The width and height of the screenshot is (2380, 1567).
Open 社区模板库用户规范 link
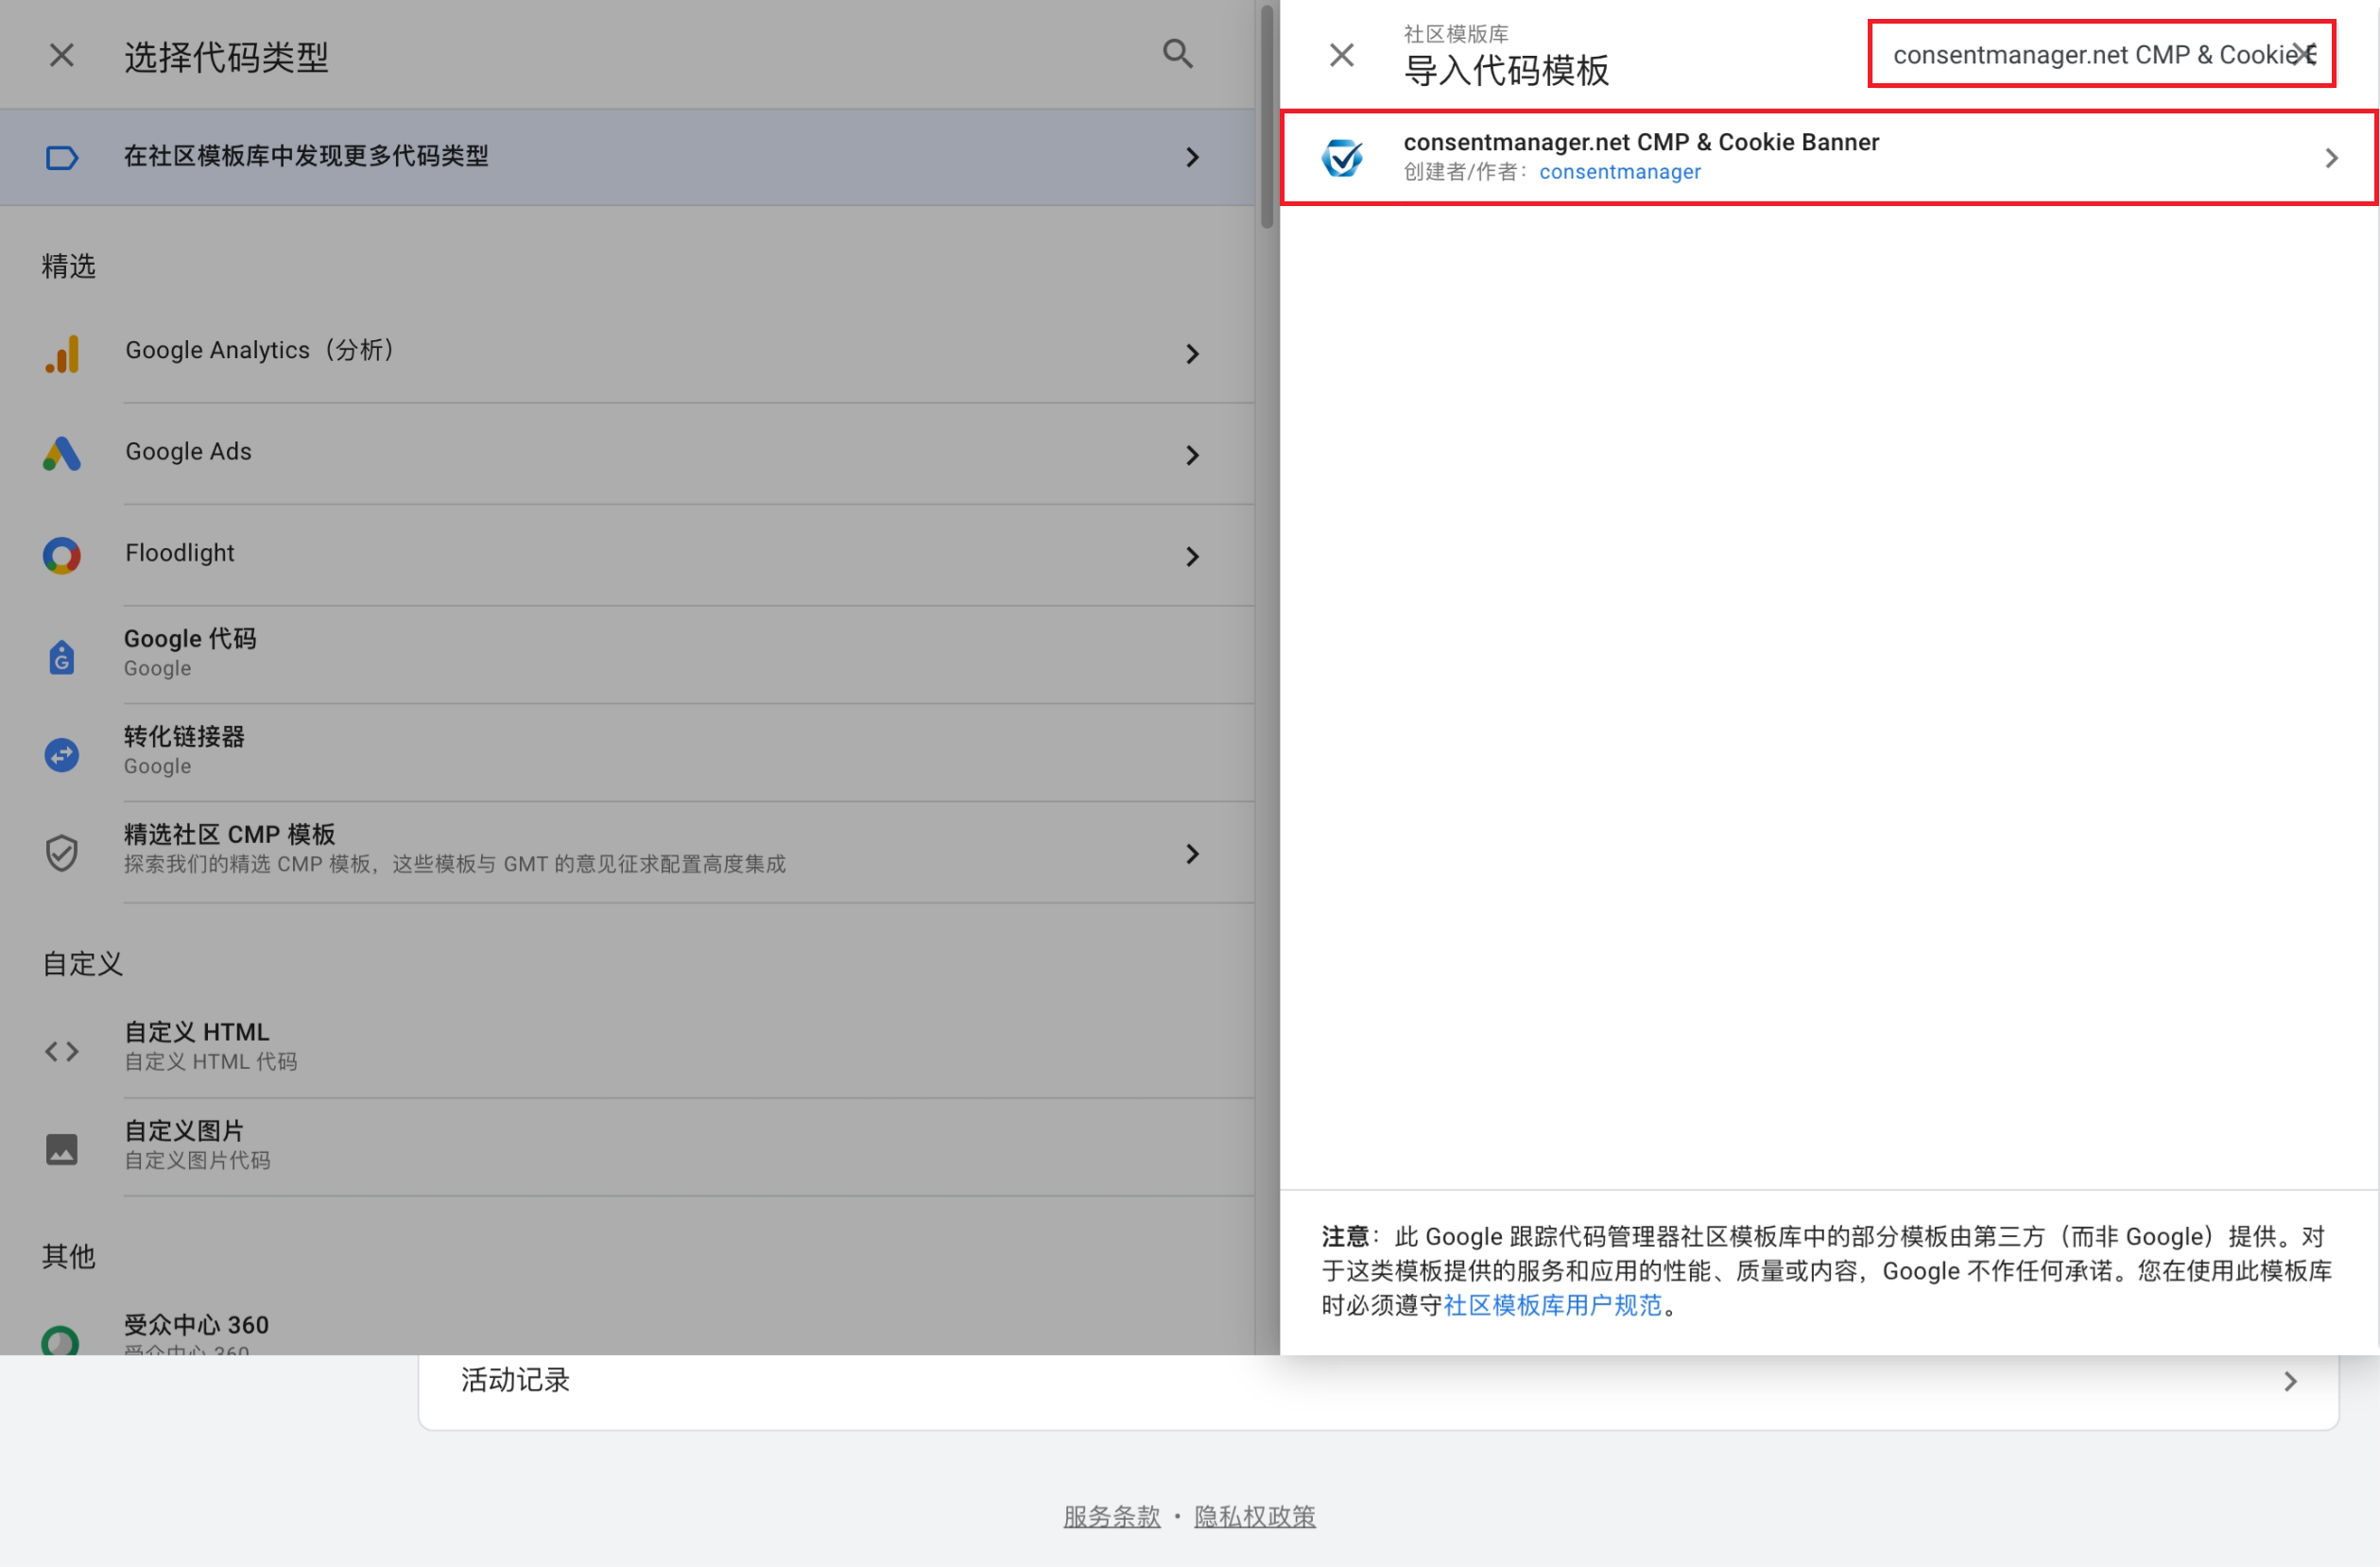pos(1552,1305)
